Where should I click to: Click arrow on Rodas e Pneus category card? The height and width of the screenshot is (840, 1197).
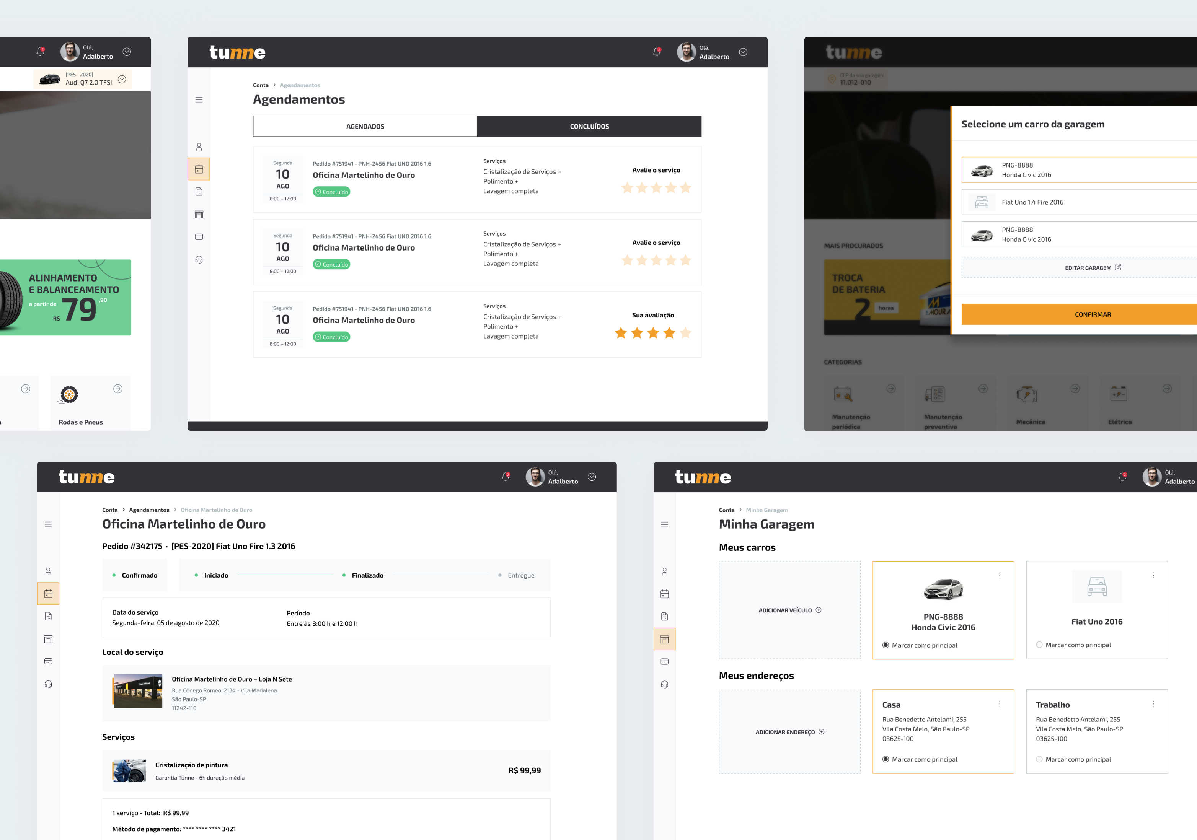coord(118,389)
